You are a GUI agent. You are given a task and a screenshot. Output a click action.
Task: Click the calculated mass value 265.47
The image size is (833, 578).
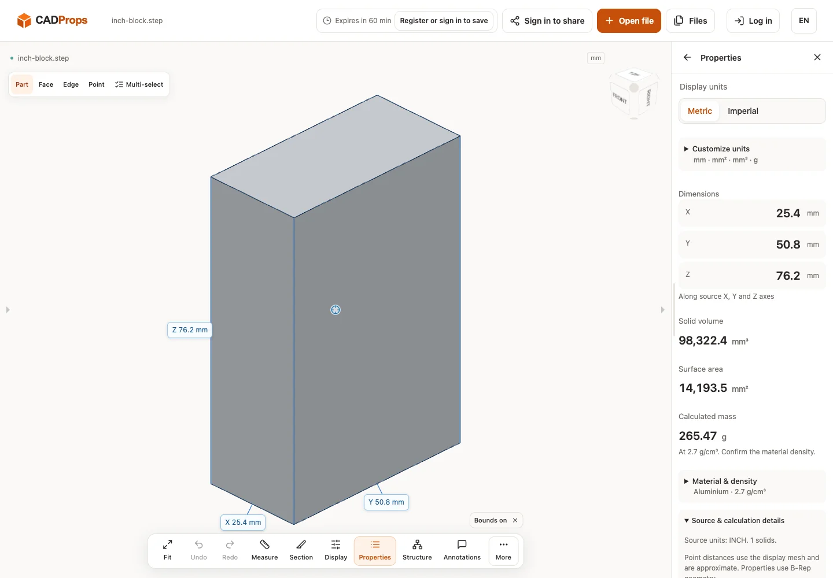pyautogui.click(x=698, y=436)
